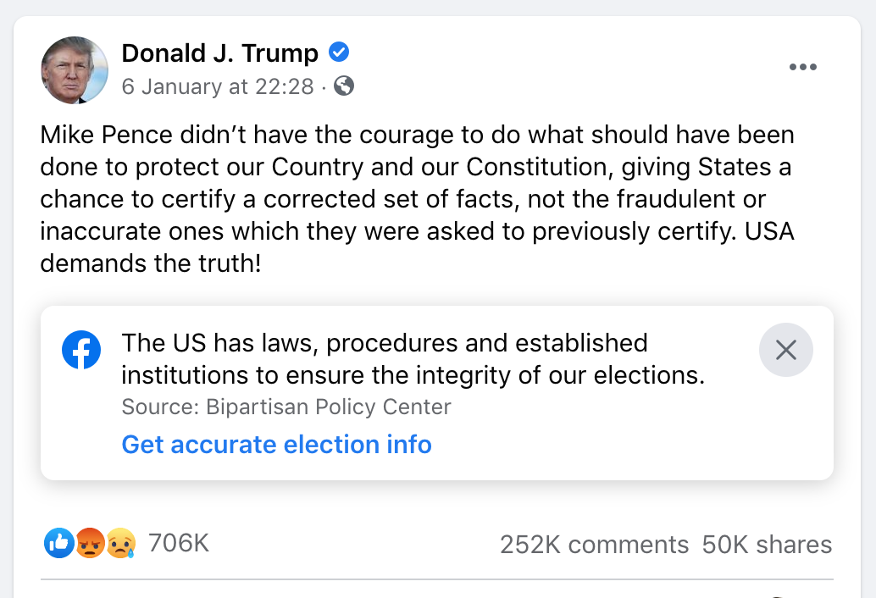Click inside the election information card
Image resolution: width=876 pixels, height=598 pixels.
[438, 392]
